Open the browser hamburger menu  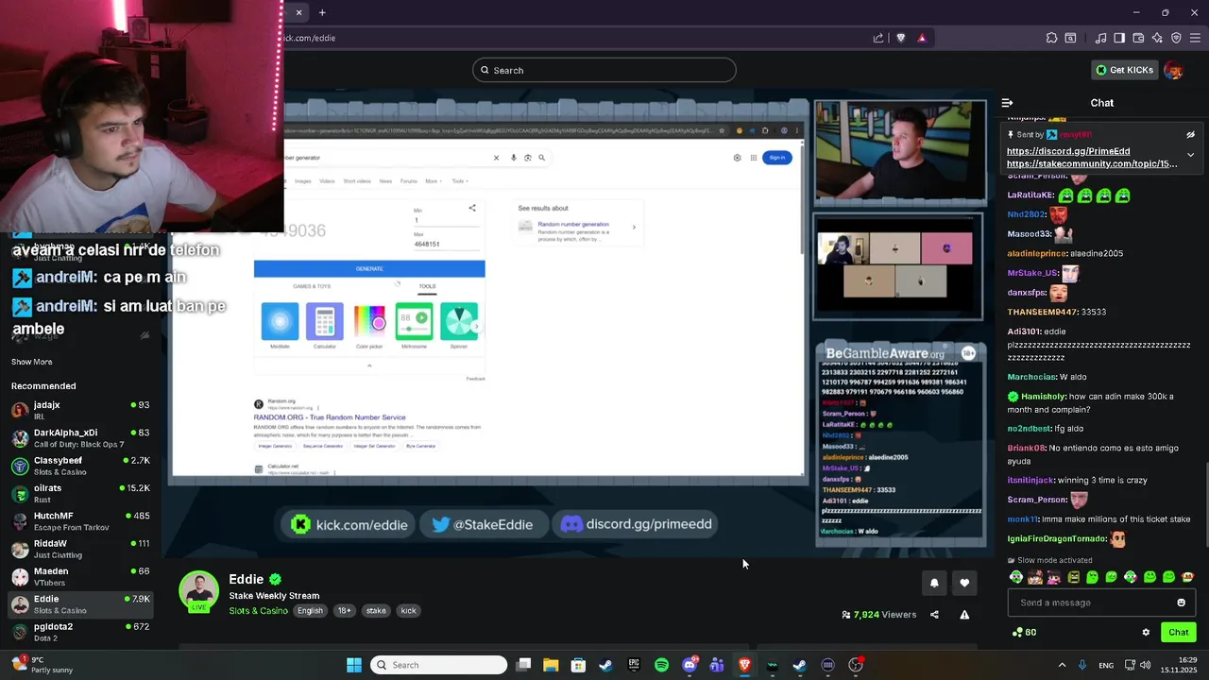[x=1195, y=38]
